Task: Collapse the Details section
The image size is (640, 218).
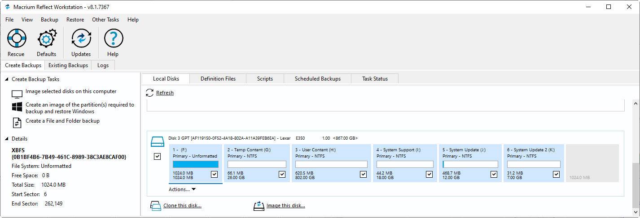Action: (7, 139)
